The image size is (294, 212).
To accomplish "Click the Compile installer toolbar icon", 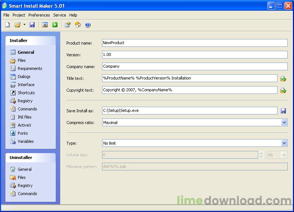I will (x=45, y=25).
